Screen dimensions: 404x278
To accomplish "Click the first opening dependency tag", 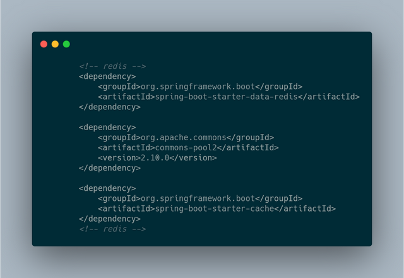I will [107, 76].
